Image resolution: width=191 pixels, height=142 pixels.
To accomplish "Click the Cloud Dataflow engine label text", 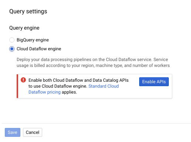I will pos(39,49).
